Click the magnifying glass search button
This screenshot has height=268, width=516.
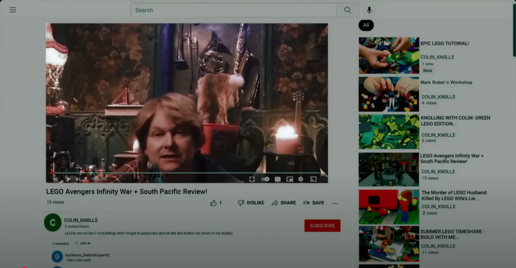click(x=347, y=10)
